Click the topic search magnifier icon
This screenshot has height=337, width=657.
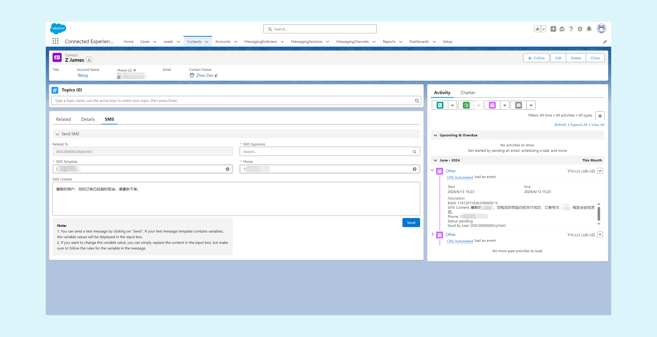tap(417, 101)
